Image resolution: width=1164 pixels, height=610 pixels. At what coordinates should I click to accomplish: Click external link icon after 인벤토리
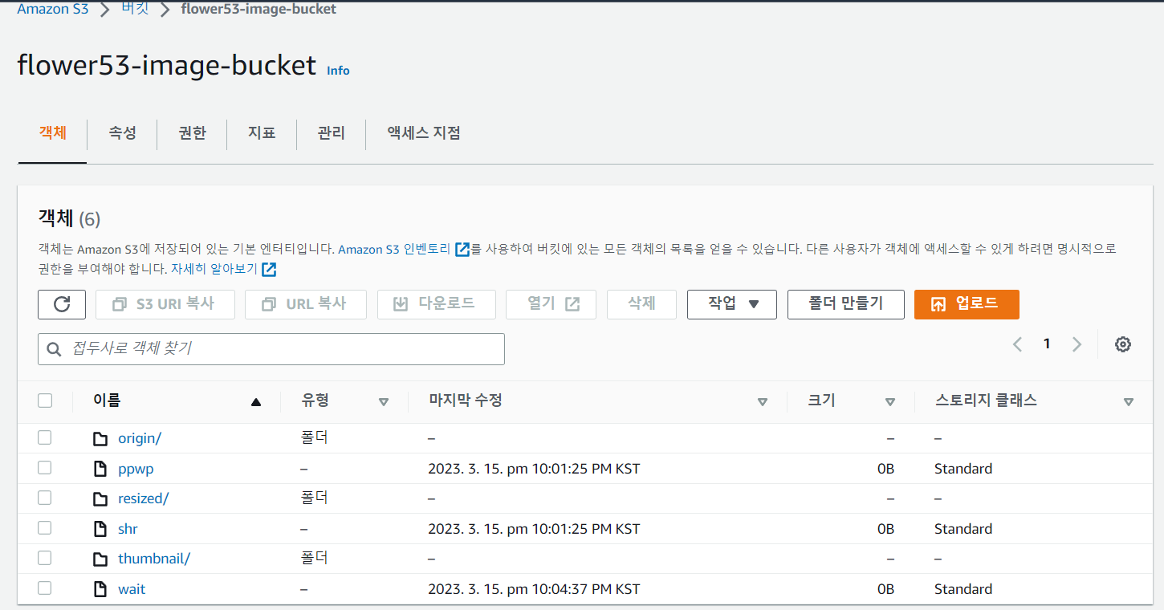coord(462,249)
